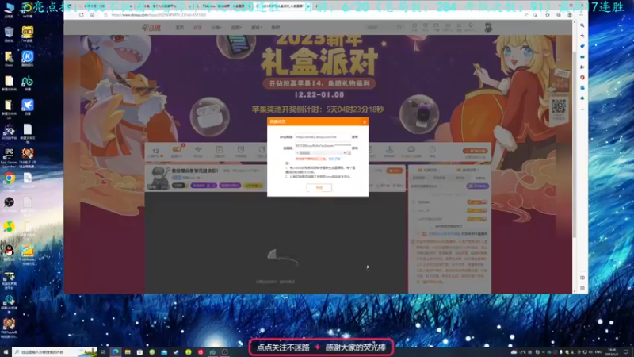Open Epic Games Launcher desktop icon

(x=9, y=154)
